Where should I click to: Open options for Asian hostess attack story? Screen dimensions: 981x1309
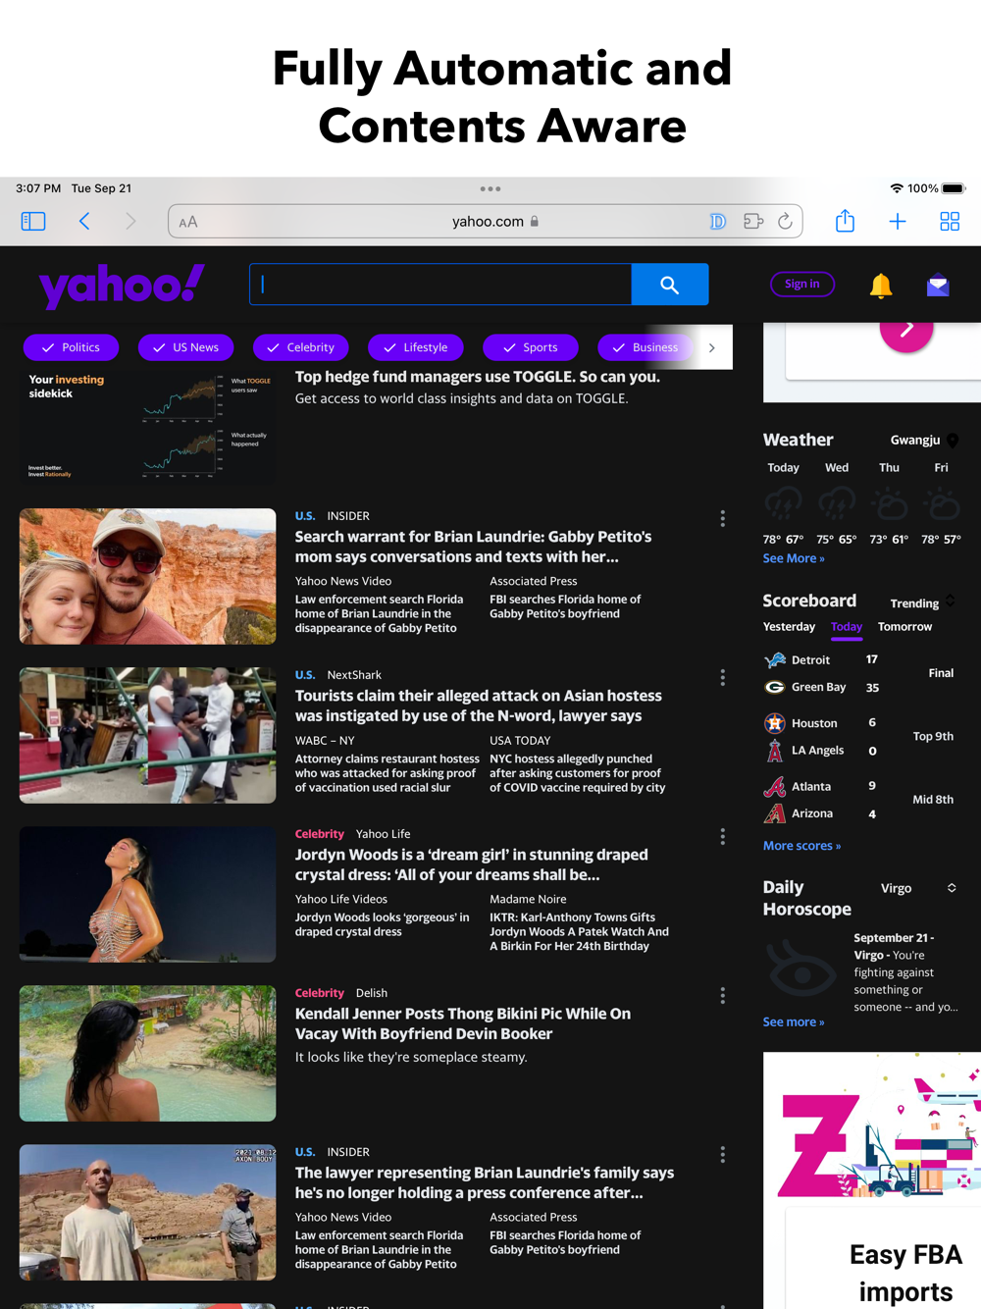(723, 677)
